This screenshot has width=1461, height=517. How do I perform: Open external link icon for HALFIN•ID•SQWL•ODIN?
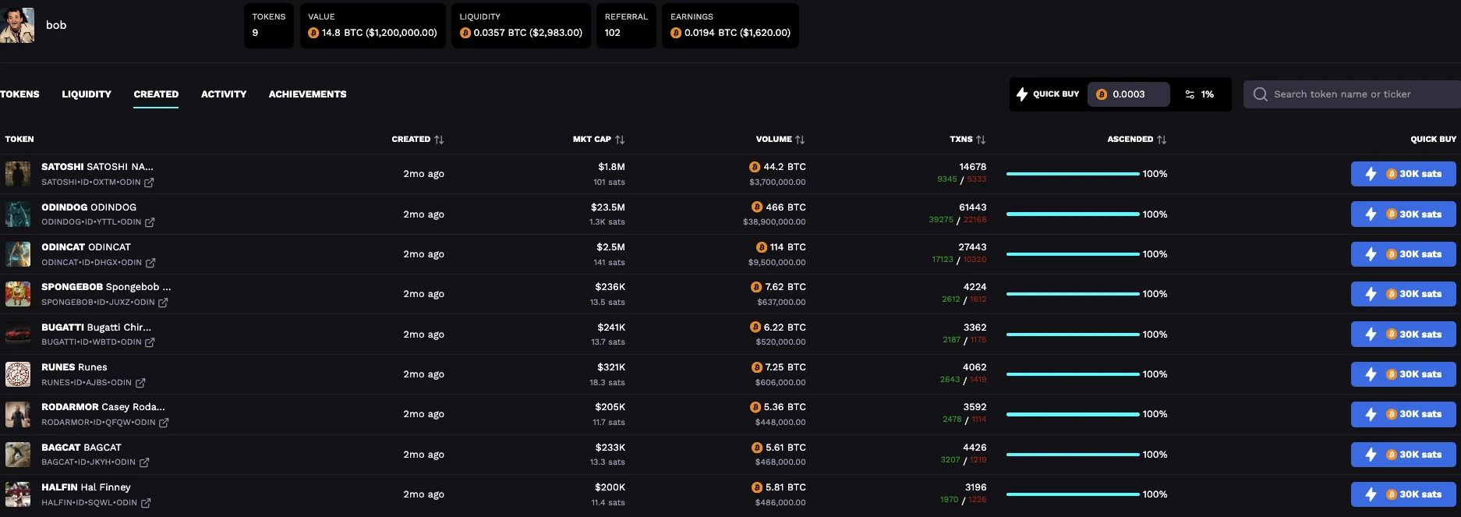click(x=146, y=503)
